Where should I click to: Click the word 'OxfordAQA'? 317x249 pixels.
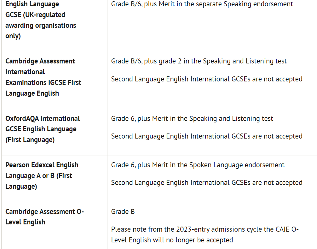pyautogui.click(x=22, y=118)
